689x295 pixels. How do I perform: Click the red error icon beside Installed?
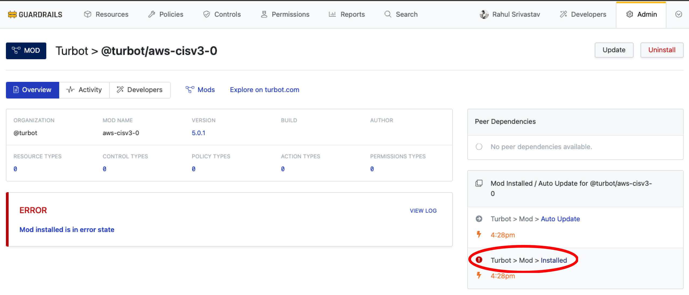(479, 260)
